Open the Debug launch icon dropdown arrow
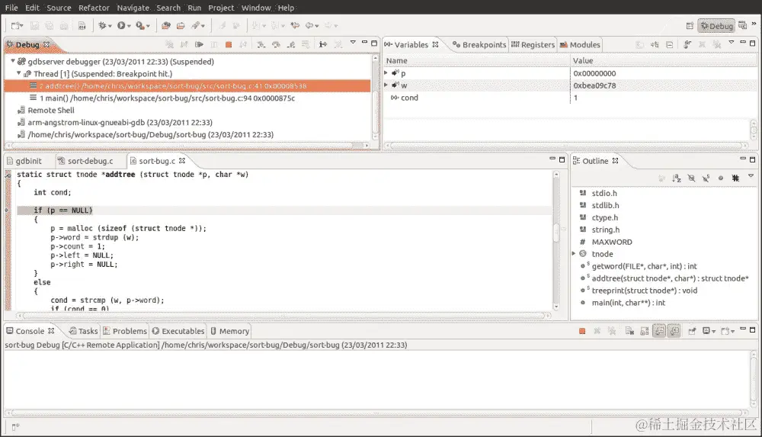This screenshot has width=762, height=437. (x=110, y=26)
